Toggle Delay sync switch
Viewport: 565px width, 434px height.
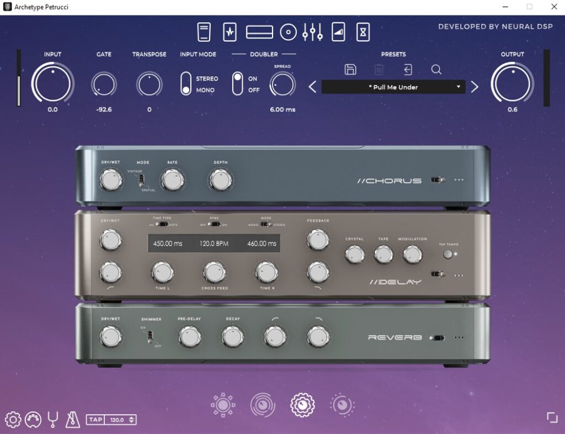click(x=215, y=224)
